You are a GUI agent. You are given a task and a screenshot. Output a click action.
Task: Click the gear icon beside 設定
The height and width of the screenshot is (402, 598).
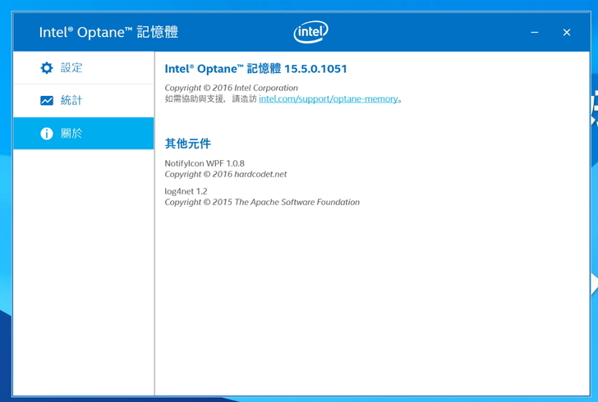(47, 68)
